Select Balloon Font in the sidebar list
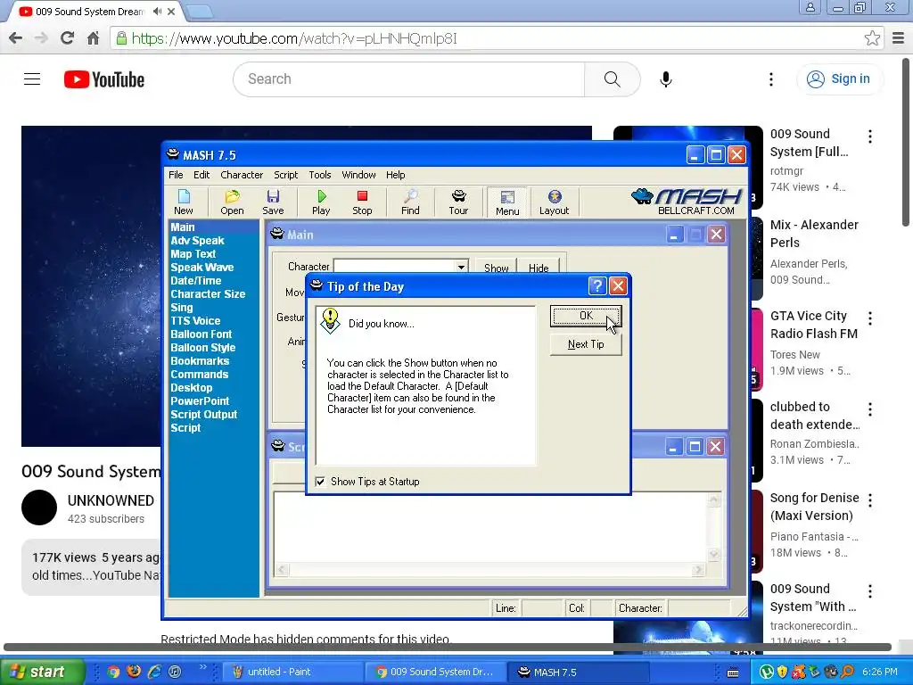The height and width of the screenshot is (685, 913). 201,334
